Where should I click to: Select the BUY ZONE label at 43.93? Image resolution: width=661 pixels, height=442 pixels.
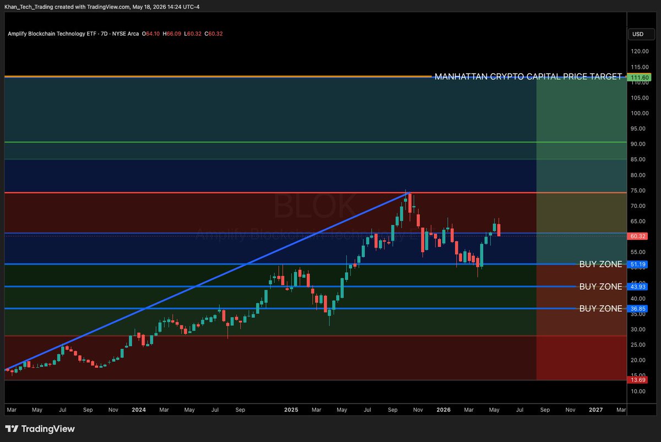pyautogui.click(x=601, y=286)
